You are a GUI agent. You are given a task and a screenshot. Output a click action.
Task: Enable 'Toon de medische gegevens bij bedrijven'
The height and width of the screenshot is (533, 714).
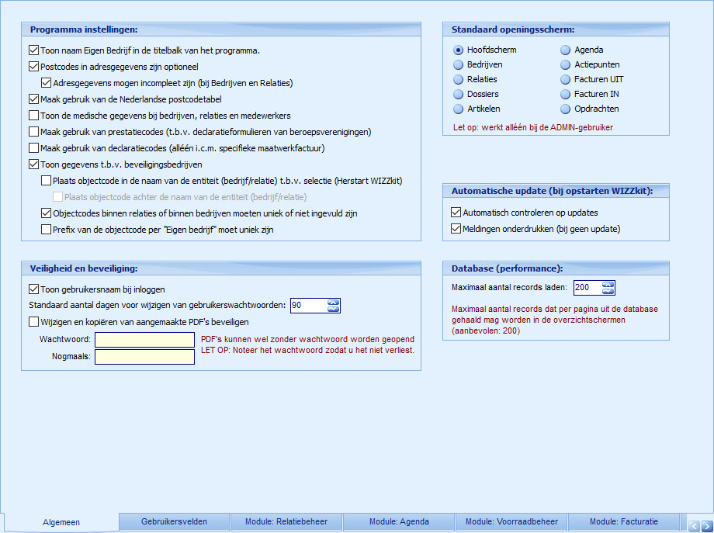[x=34, y=116]
